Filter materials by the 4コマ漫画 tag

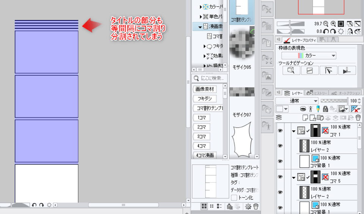click(x=204, y=155)
